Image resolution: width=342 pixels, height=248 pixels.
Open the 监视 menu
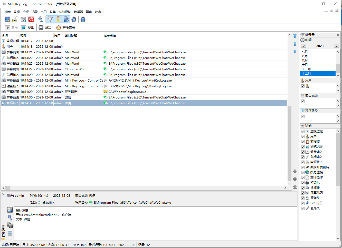tap(17, 12)
